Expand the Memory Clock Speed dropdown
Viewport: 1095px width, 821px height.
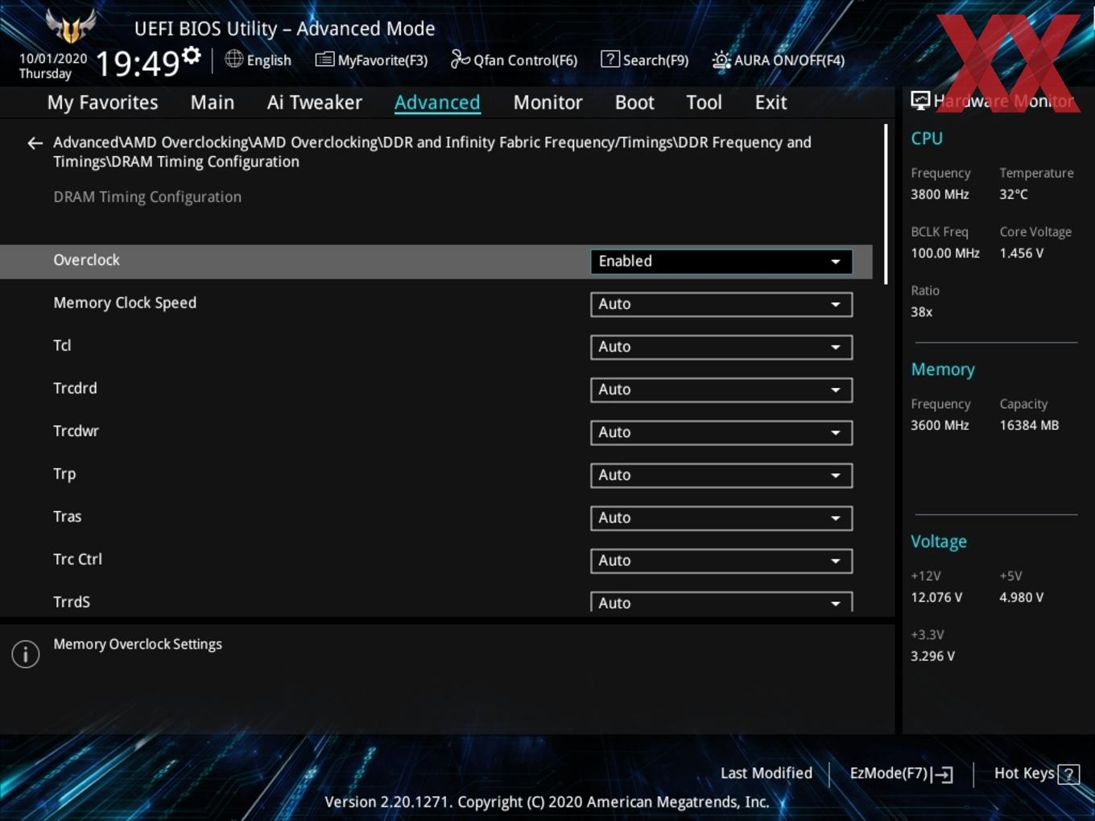coord(721,304)
